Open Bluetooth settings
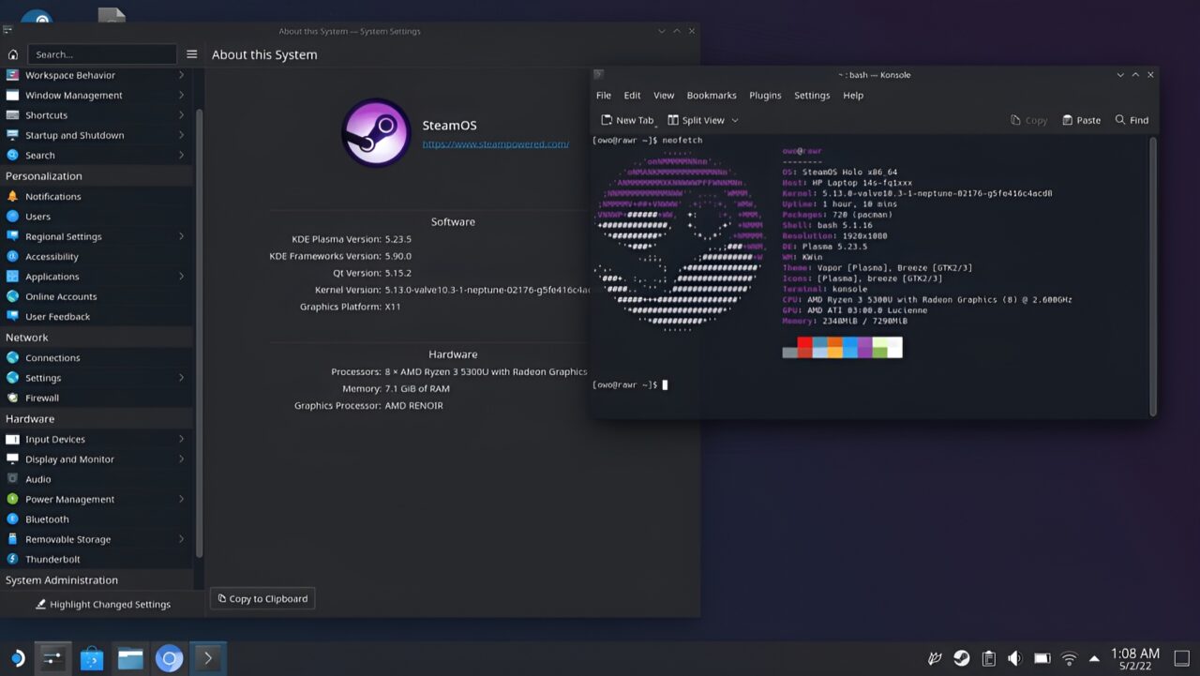 [x=96, y=519]
